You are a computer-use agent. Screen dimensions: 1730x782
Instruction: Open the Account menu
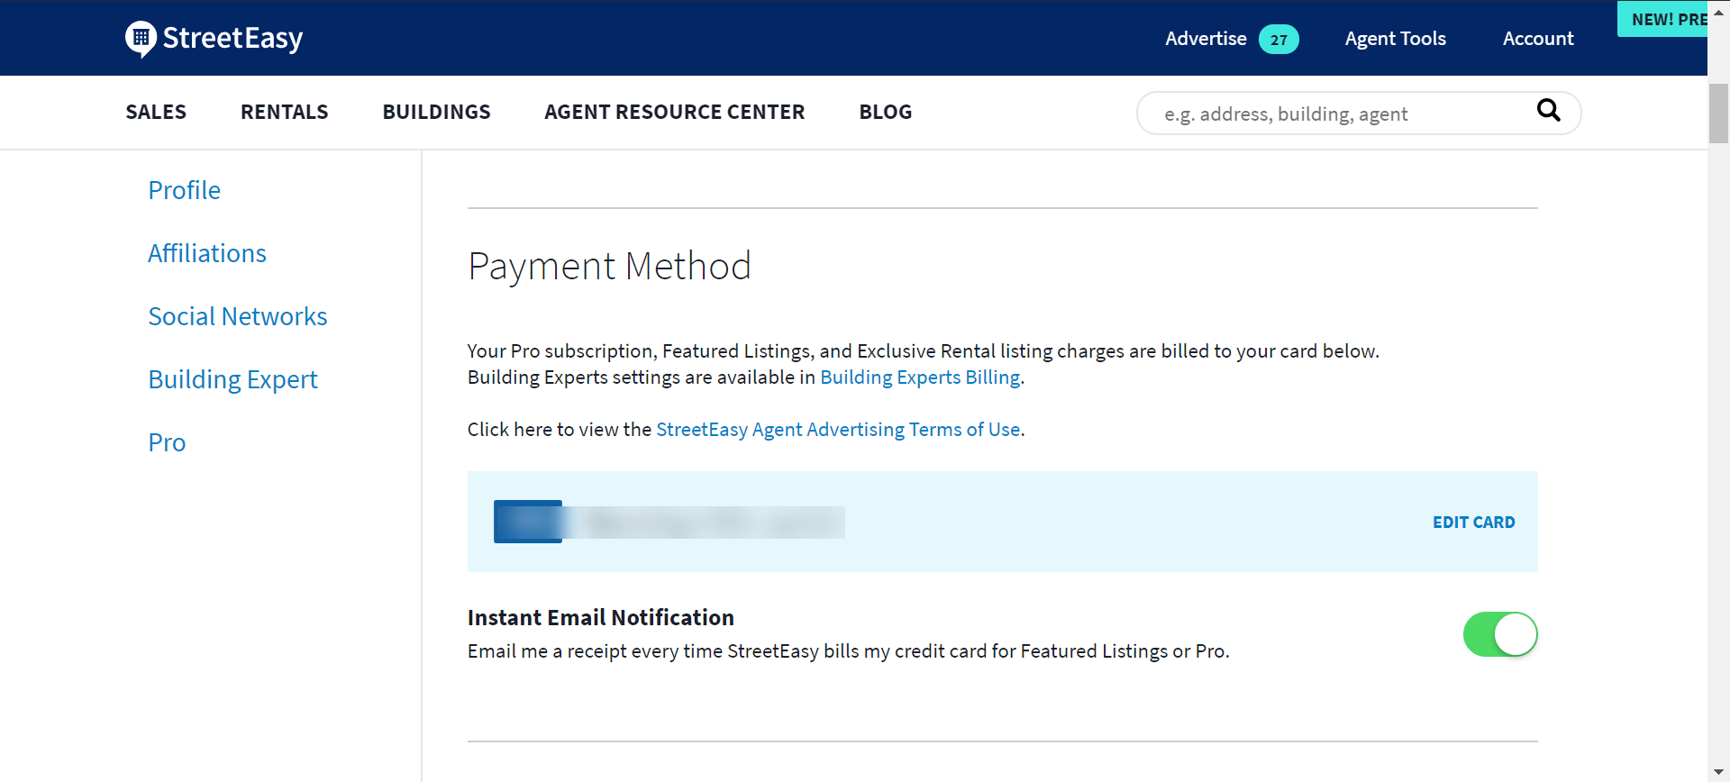(x=1538, y=39)
